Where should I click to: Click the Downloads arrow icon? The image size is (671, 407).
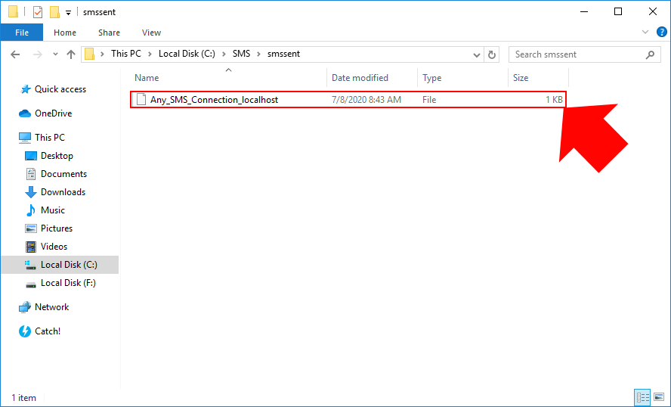(x=31, y=192)
